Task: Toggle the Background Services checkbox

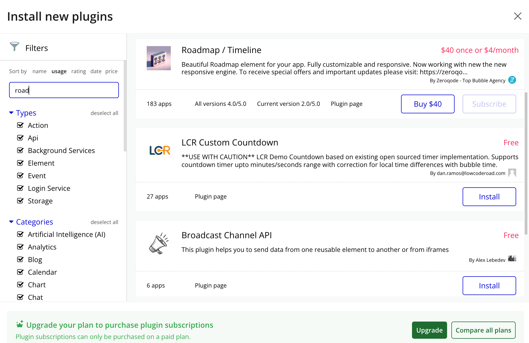Action: click(20, 150)
